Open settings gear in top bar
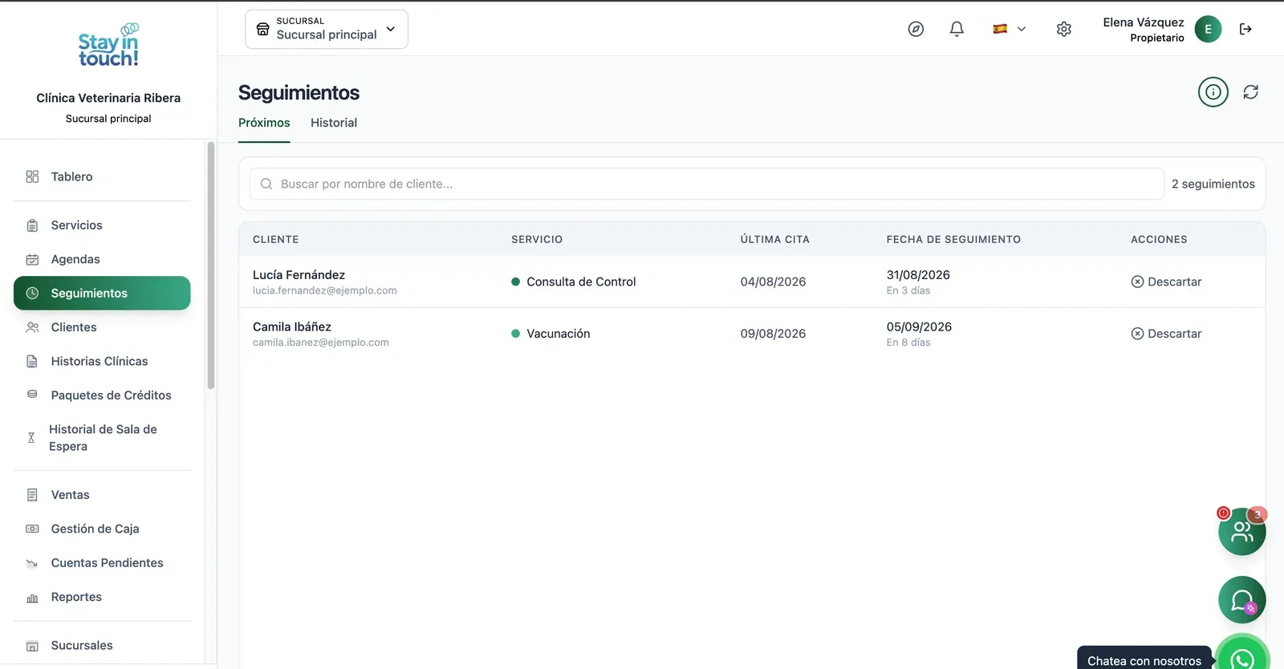The image size is (1284, 669). (1064, 29)
